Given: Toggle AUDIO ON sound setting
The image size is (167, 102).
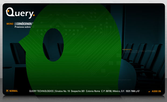Looking at the screenshot, I should pos(156,91).
